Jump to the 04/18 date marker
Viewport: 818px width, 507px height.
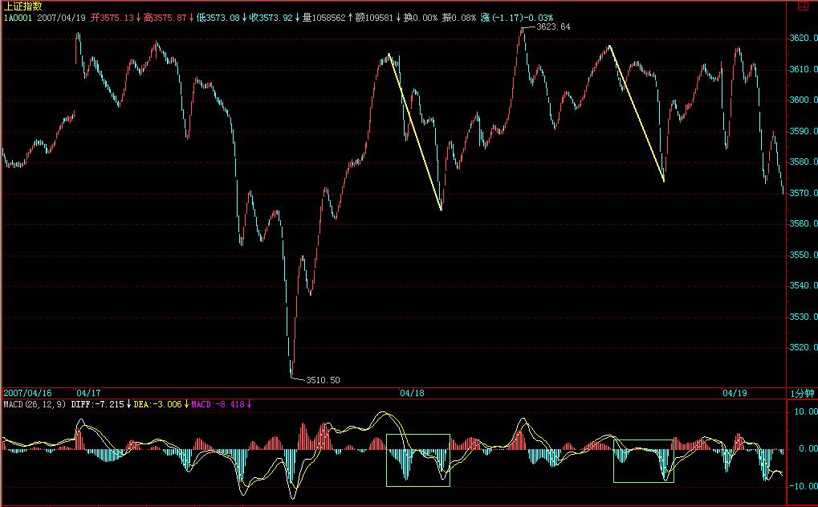[x=411, y=393]
